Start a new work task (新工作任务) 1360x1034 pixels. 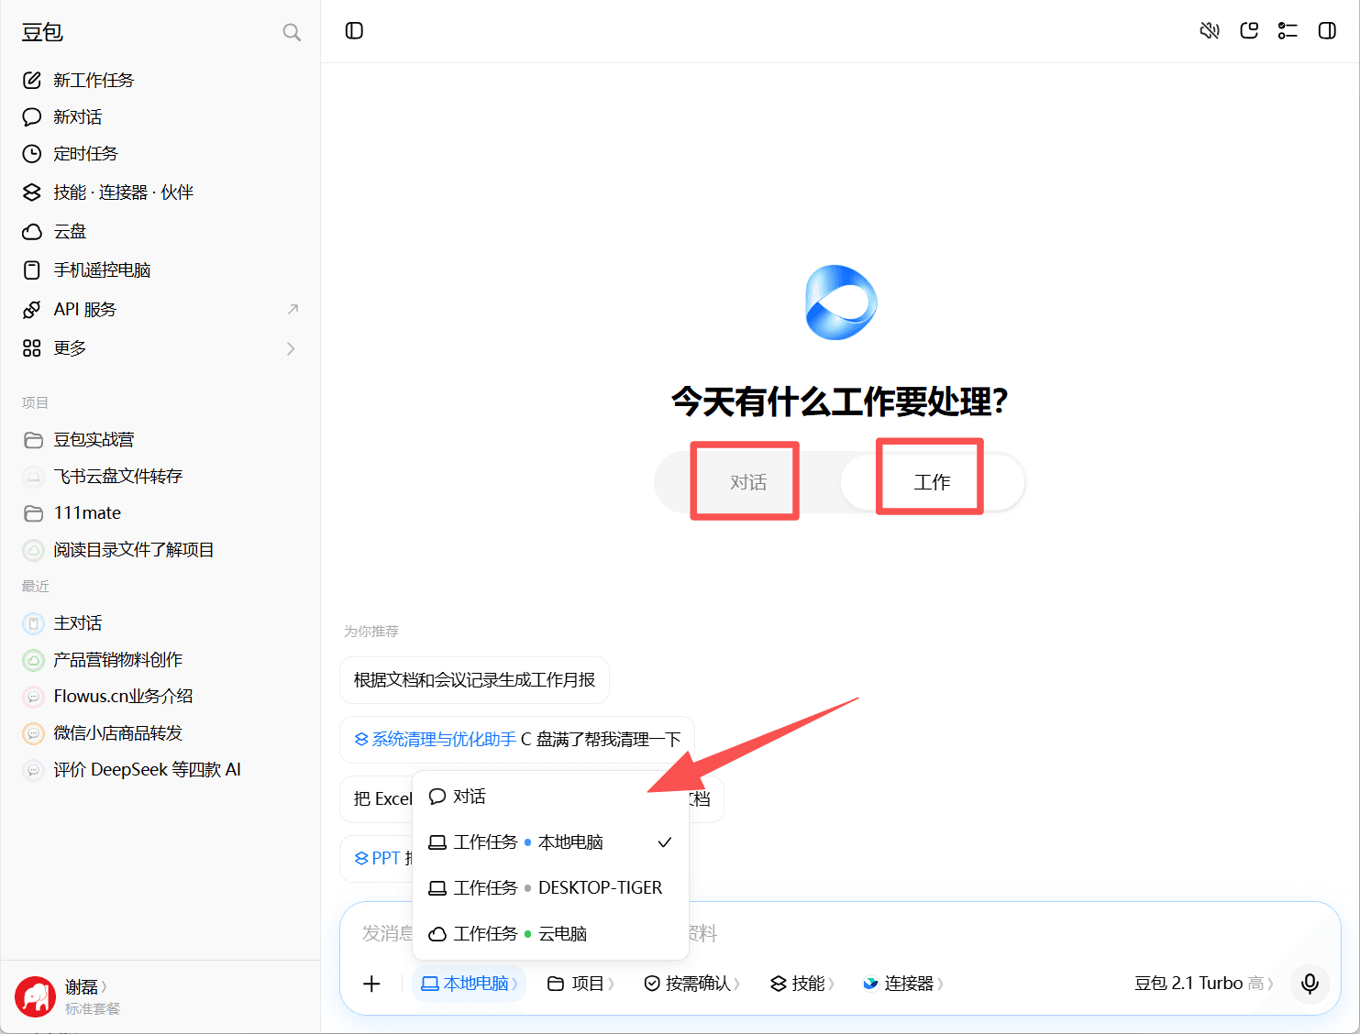[x=160, y=81]
